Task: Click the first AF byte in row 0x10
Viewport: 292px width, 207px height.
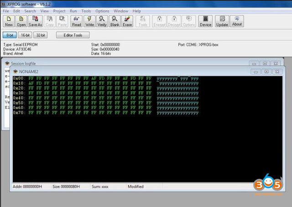Action: tap(31, 83)
